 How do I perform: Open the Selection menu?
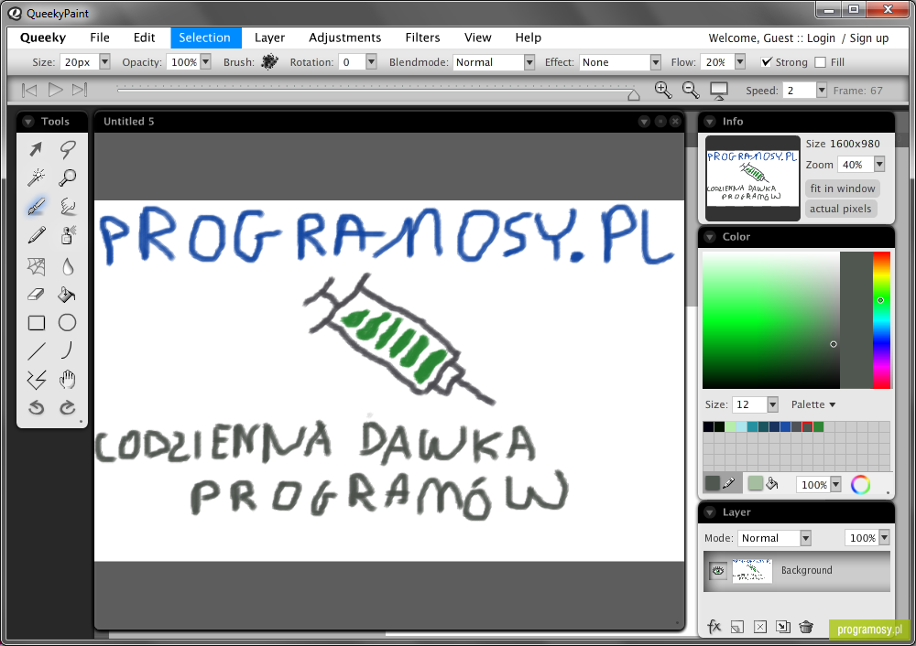205,38
